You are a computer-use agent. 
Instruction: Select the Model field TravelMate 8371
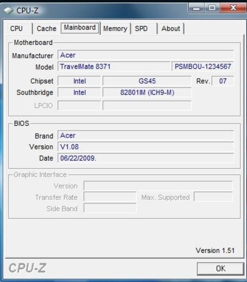(114, 66)
